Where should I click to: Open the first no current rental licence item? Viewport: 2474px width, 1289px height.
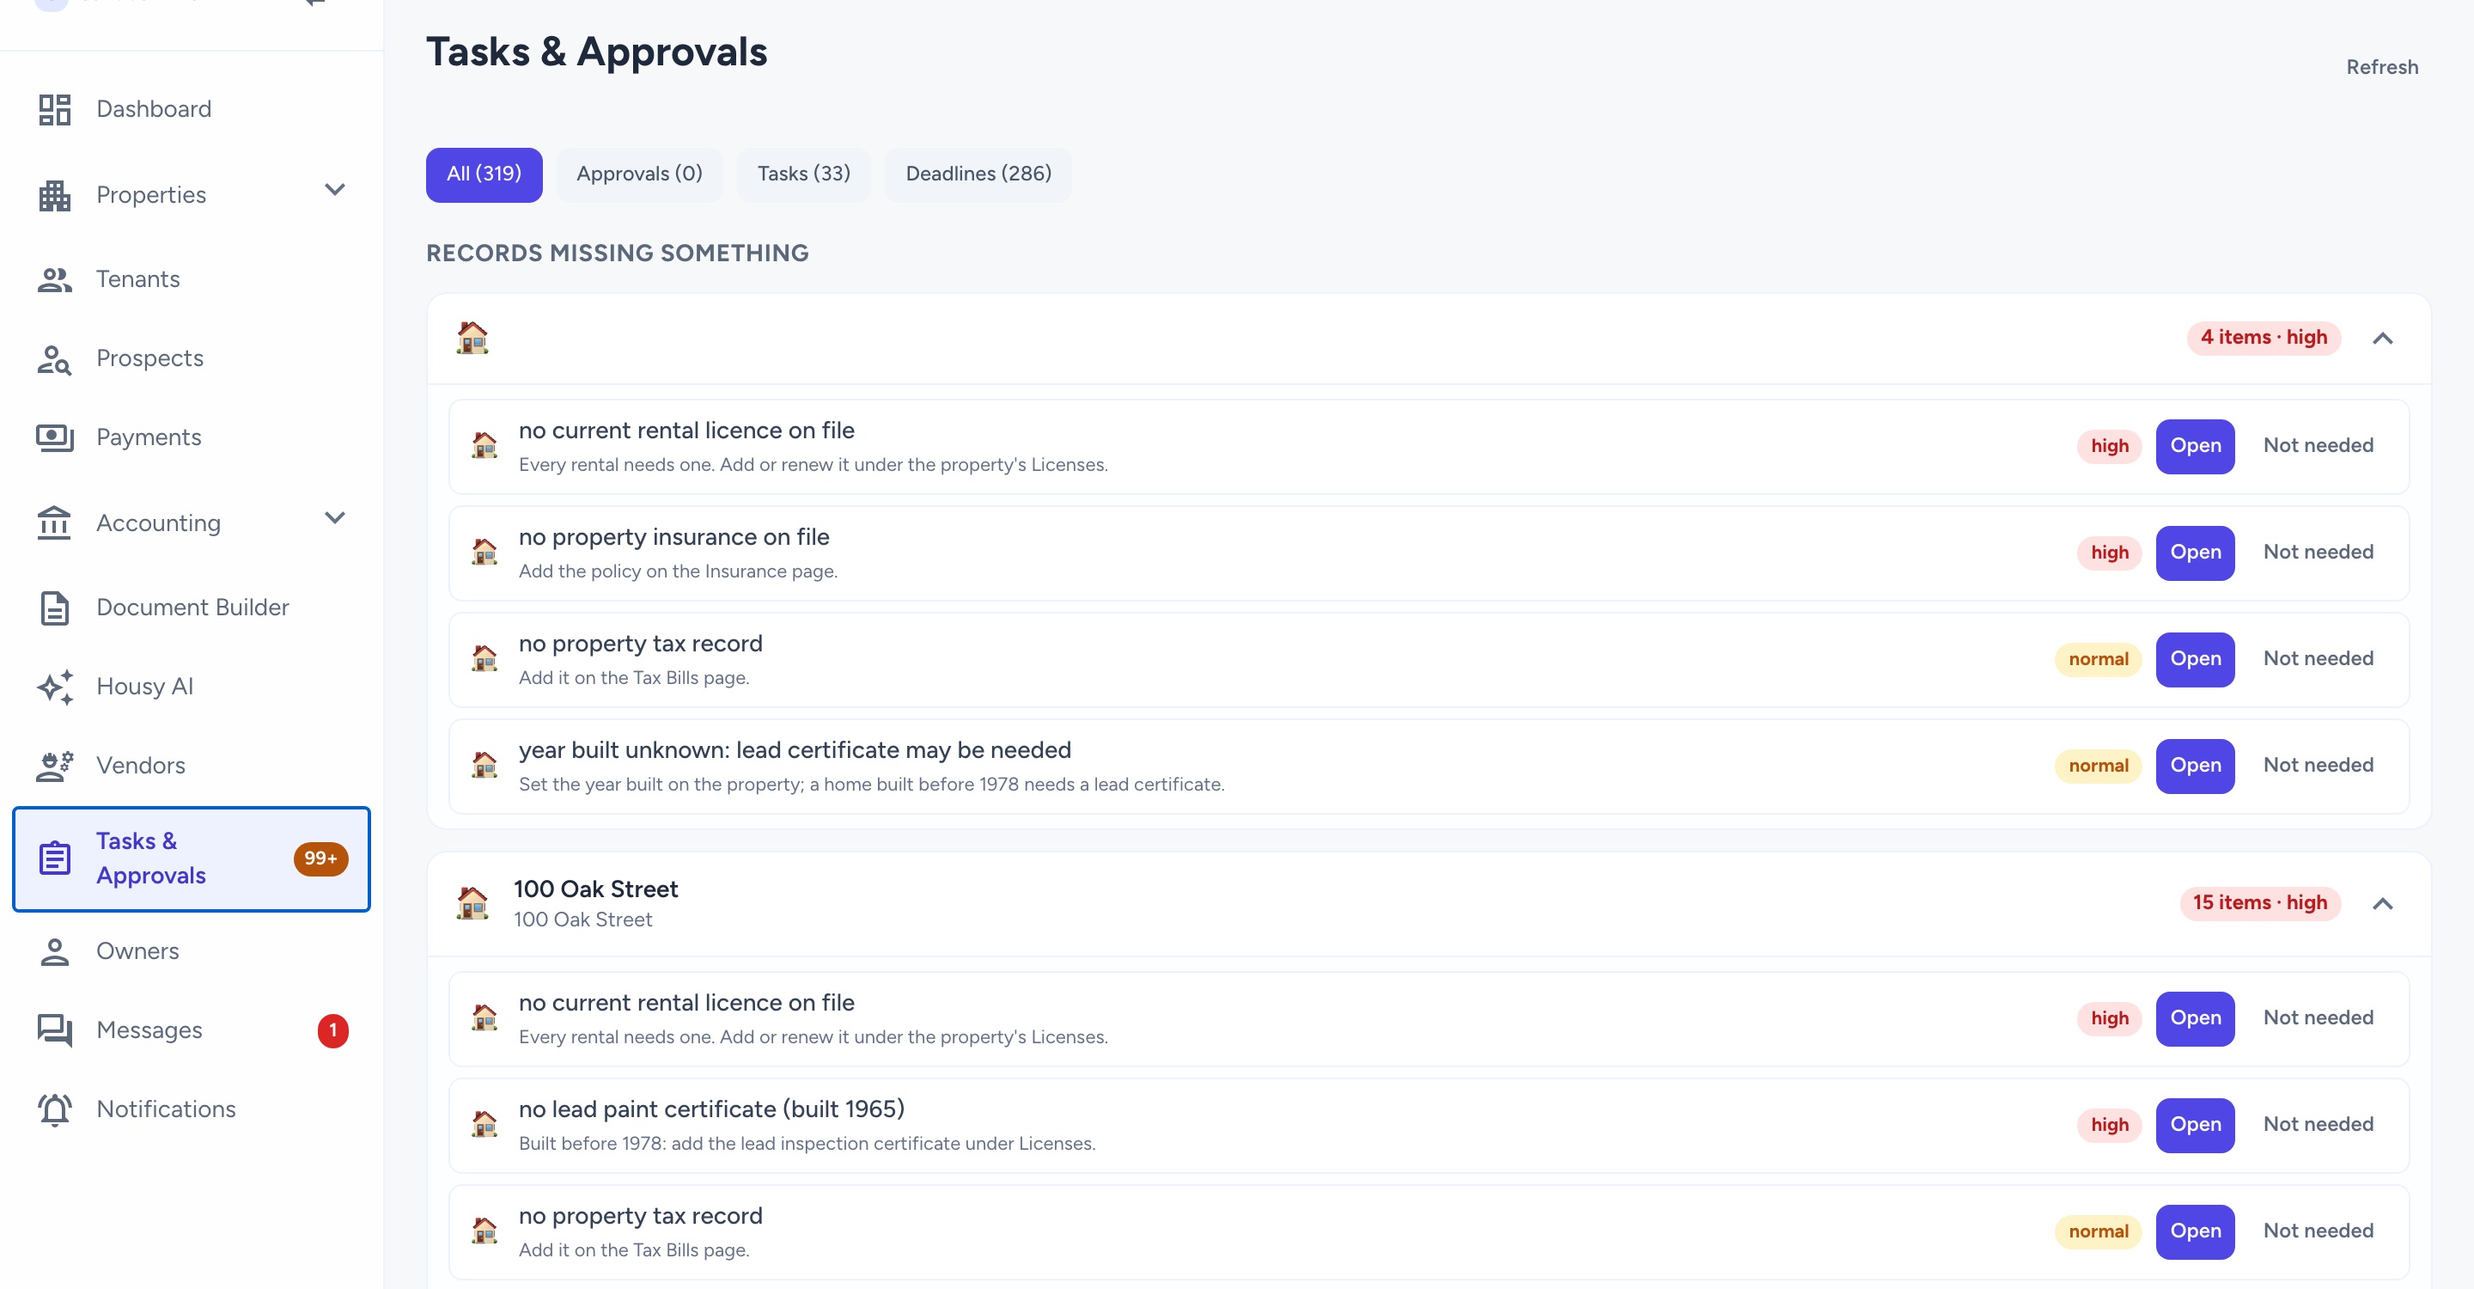(x=2195, y=447)
